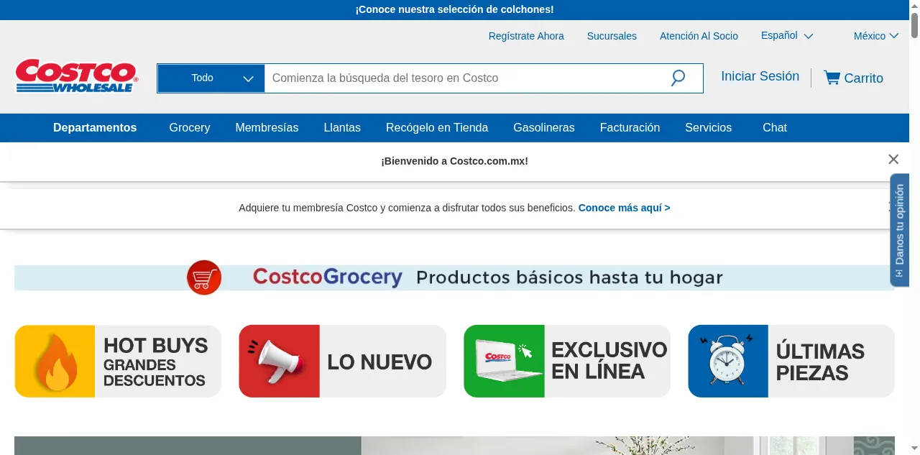Viewport: 920px width, 455px height.
Task: Open the Departamentos menu
Action: pos(95,127)
